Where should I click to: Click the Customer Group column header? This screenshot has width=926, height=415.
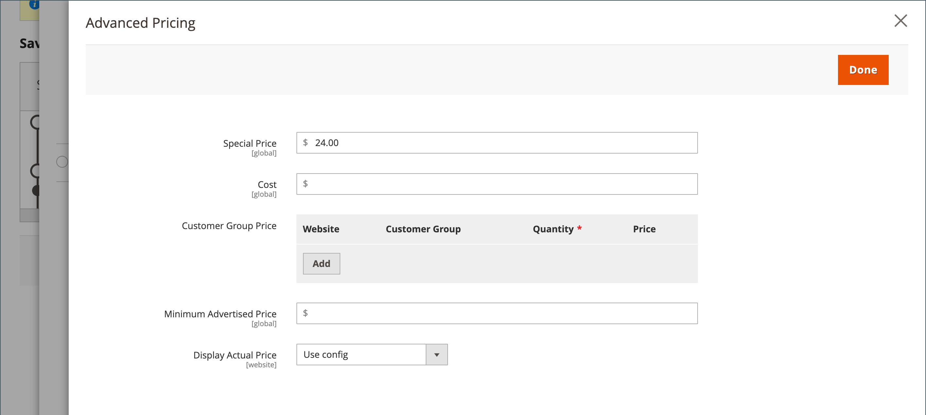pyautogui.click(x=423, y=229)
